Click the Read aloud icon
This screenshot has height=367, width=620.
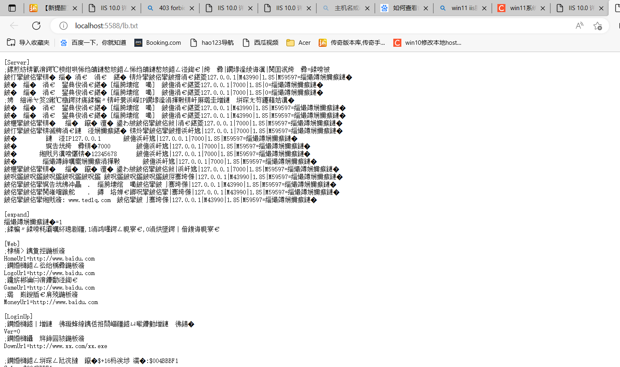point(579,26)
